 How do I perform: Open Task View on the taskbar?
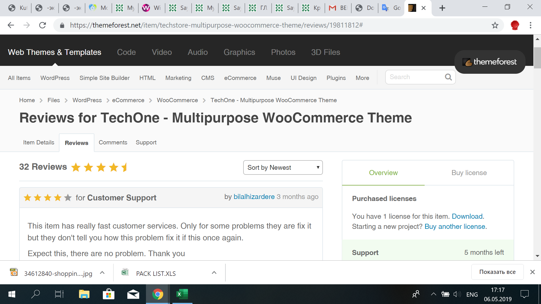pos(59,294)
